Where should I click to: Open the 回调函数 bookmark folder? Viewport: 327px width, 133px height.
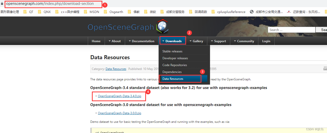pos(198,12)
